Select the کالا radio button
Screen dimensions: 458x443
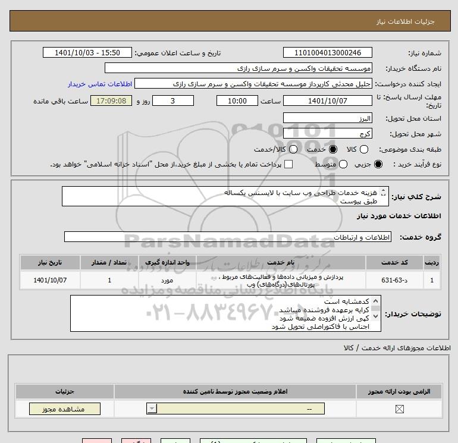tap(363, 149)
